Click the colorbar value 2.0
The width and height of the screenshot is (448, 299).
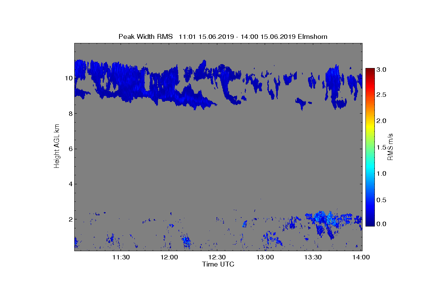(x=382, y=121)
